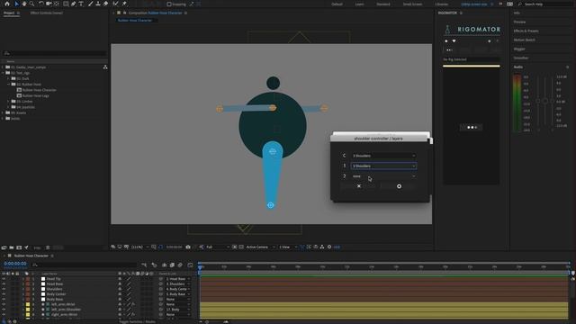
Task: Open the C layer dropdown in shoulder controller dialog
Action: coord(383,156)
